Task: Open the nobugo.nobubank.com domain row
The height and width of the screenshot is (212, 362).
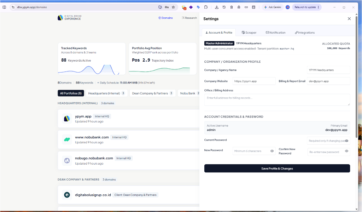Action: pos(129,161)
